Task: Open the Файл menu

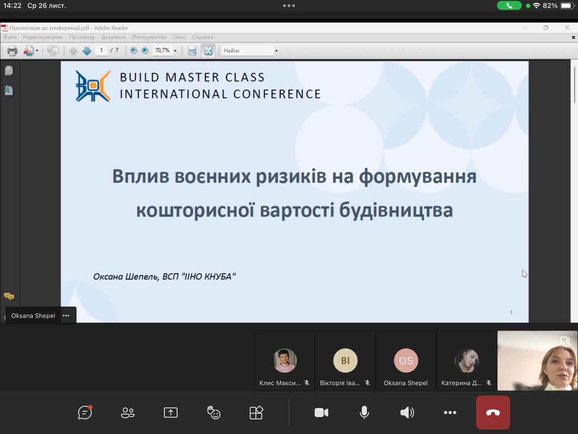Action: [10, 37]
